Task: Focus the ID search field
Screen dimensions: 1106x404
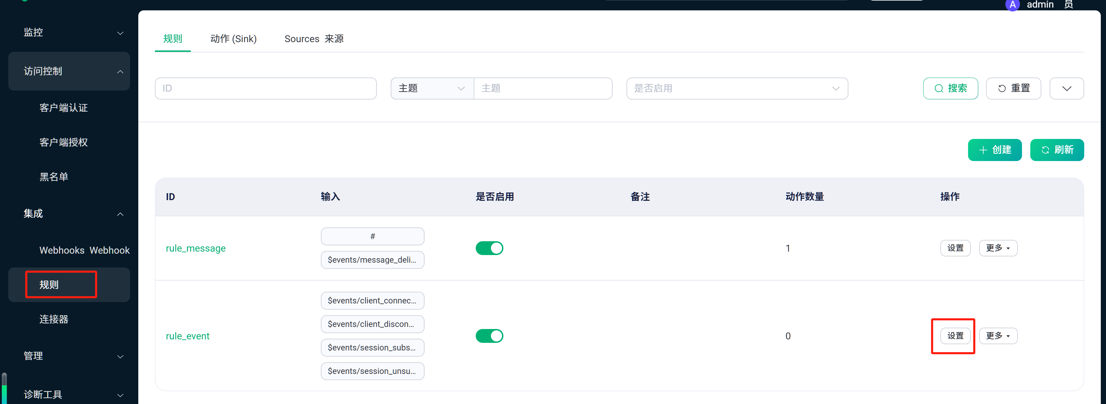Action: pos(266,88)
